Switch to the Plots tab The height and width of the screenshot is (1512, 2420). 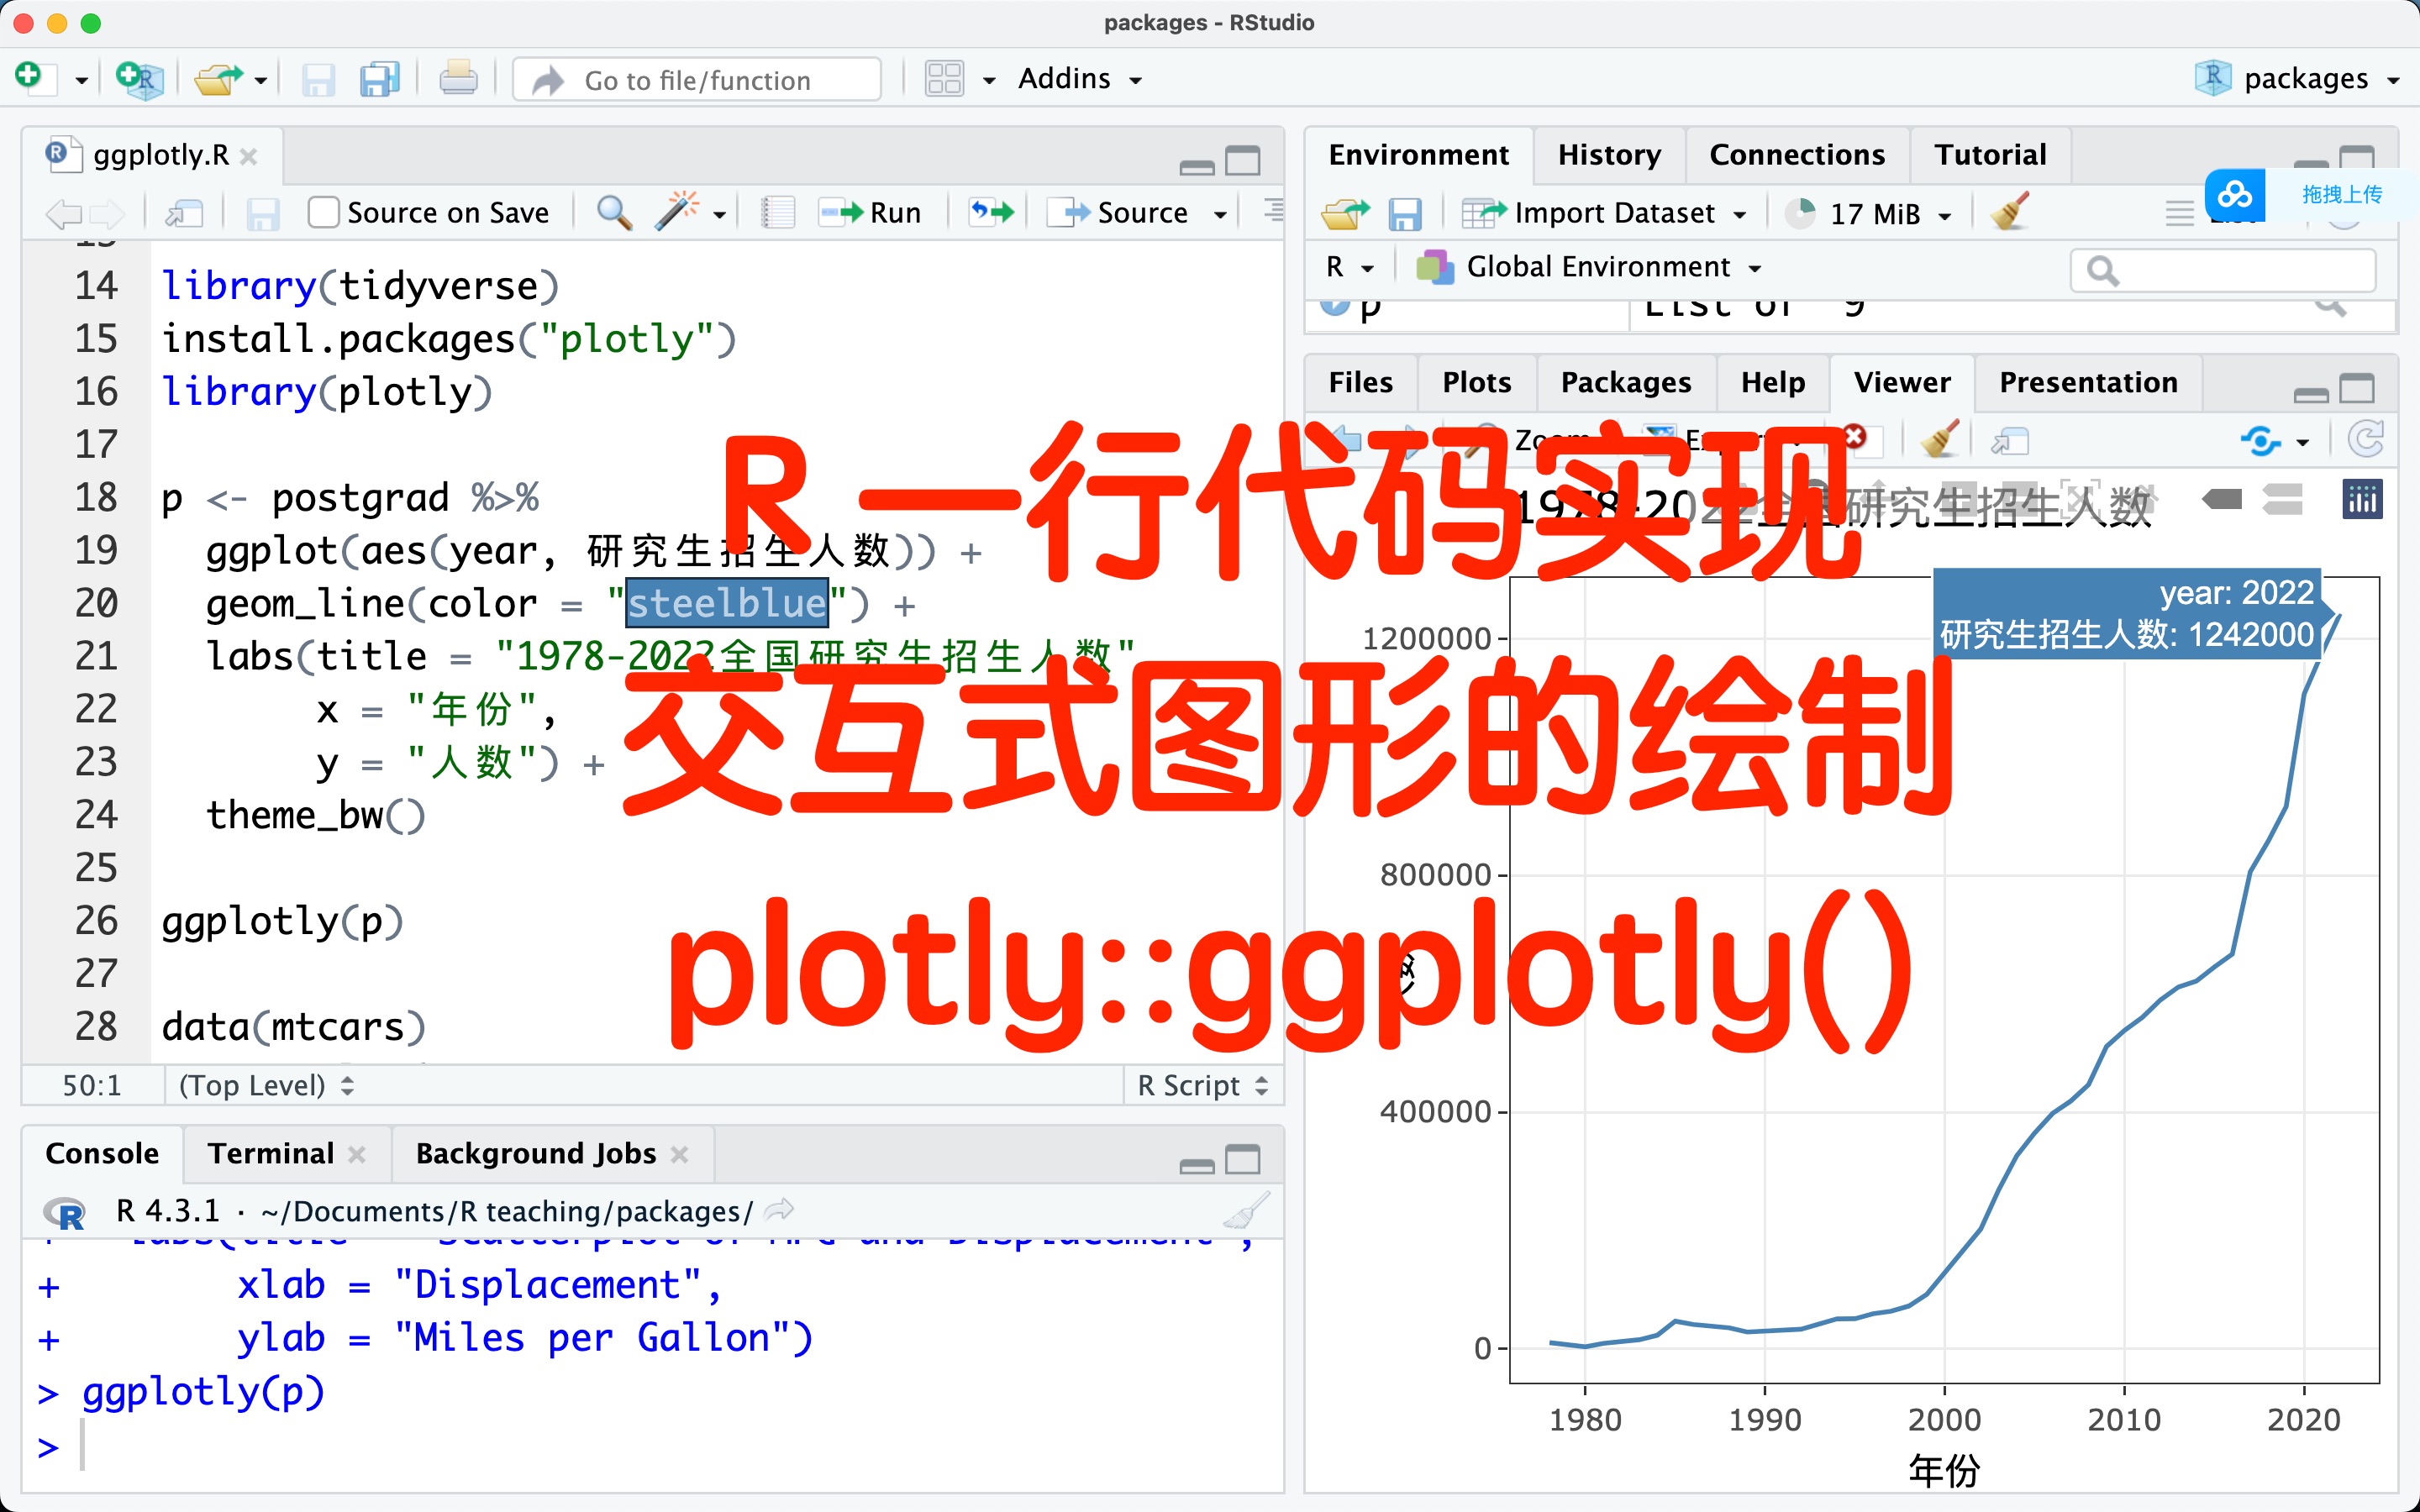1476,383
